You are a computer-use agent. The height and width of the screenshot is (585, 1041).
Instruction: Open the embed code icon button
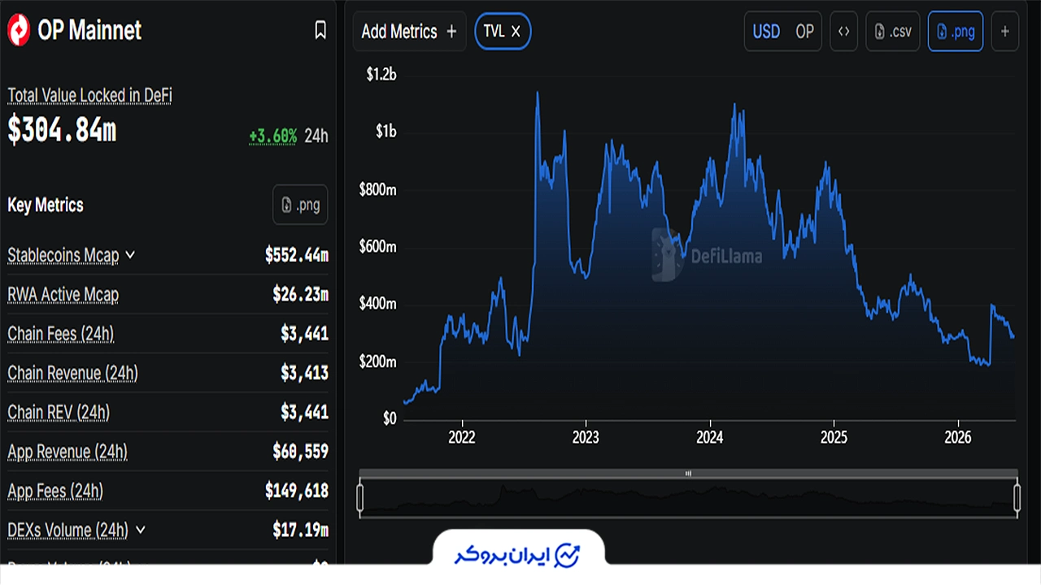tap(843, 32)
